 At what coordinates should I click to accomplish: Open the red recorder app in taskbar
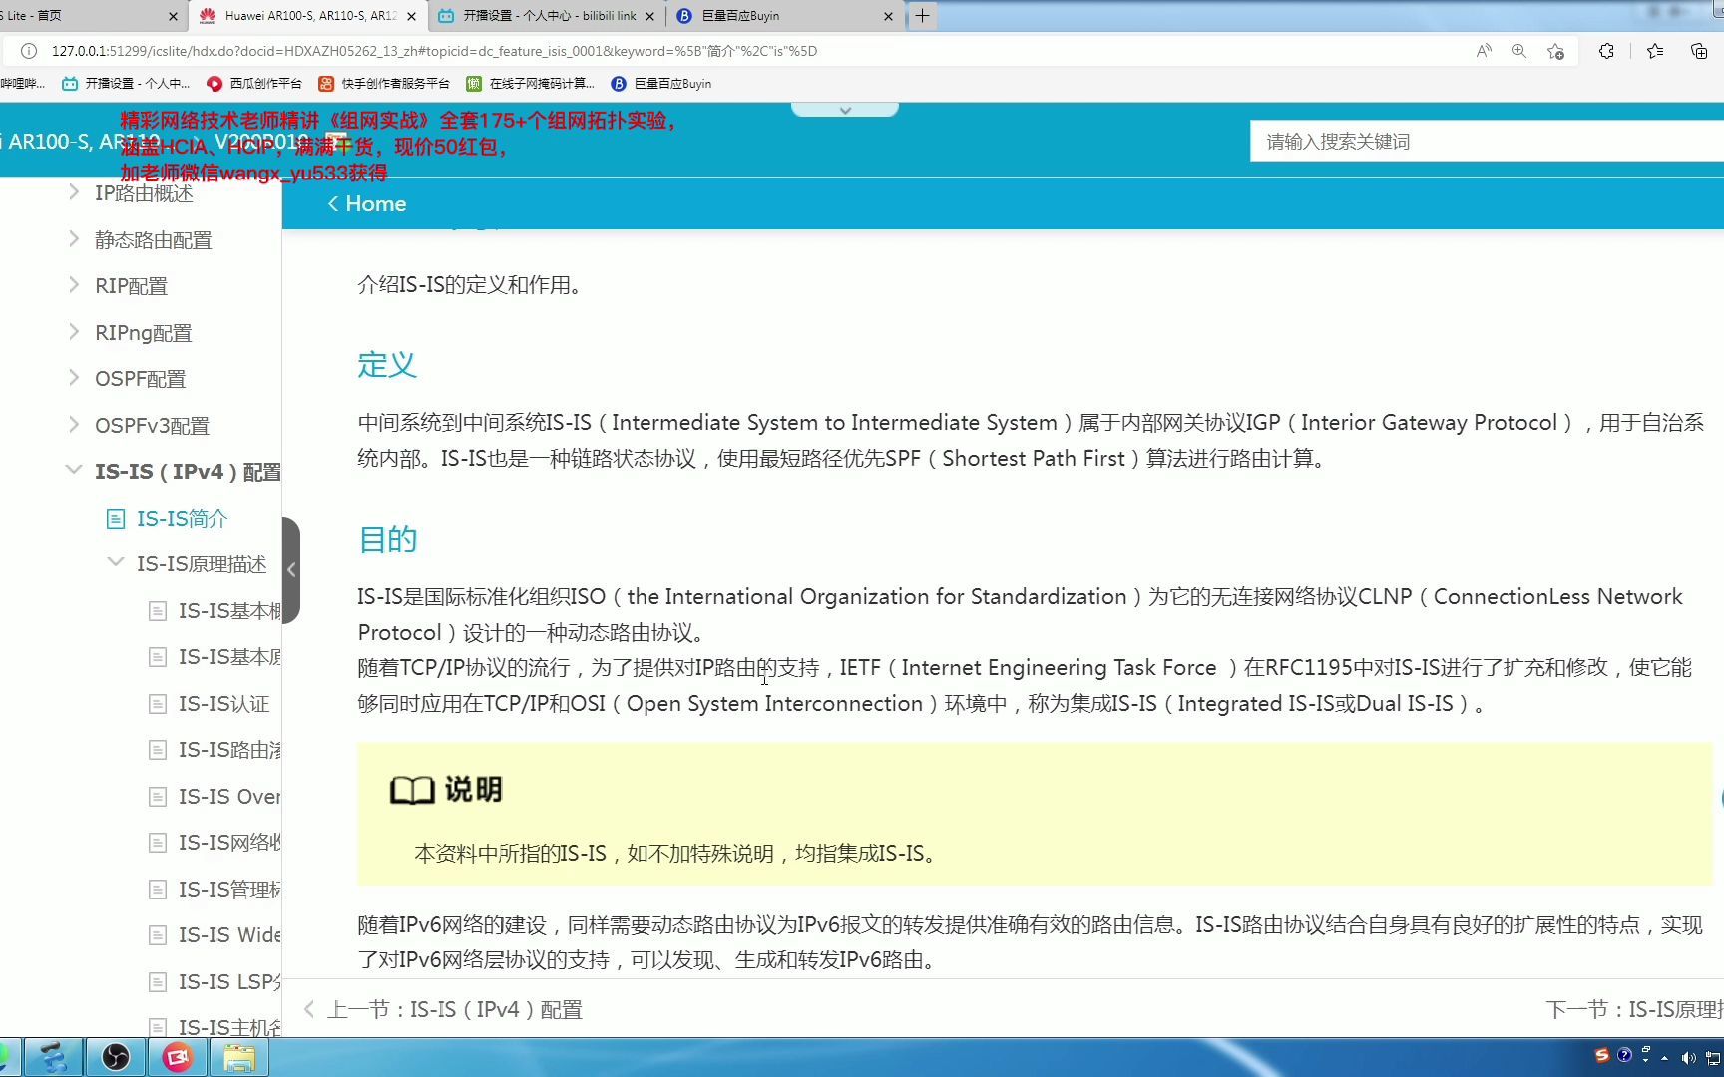coord(177,1057)
